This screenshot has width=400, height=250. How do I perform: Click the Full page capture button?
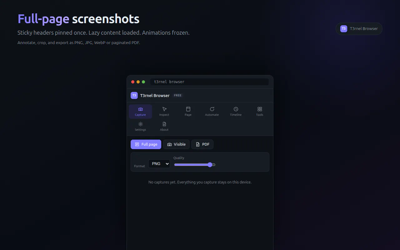click(x=146, y=144)
